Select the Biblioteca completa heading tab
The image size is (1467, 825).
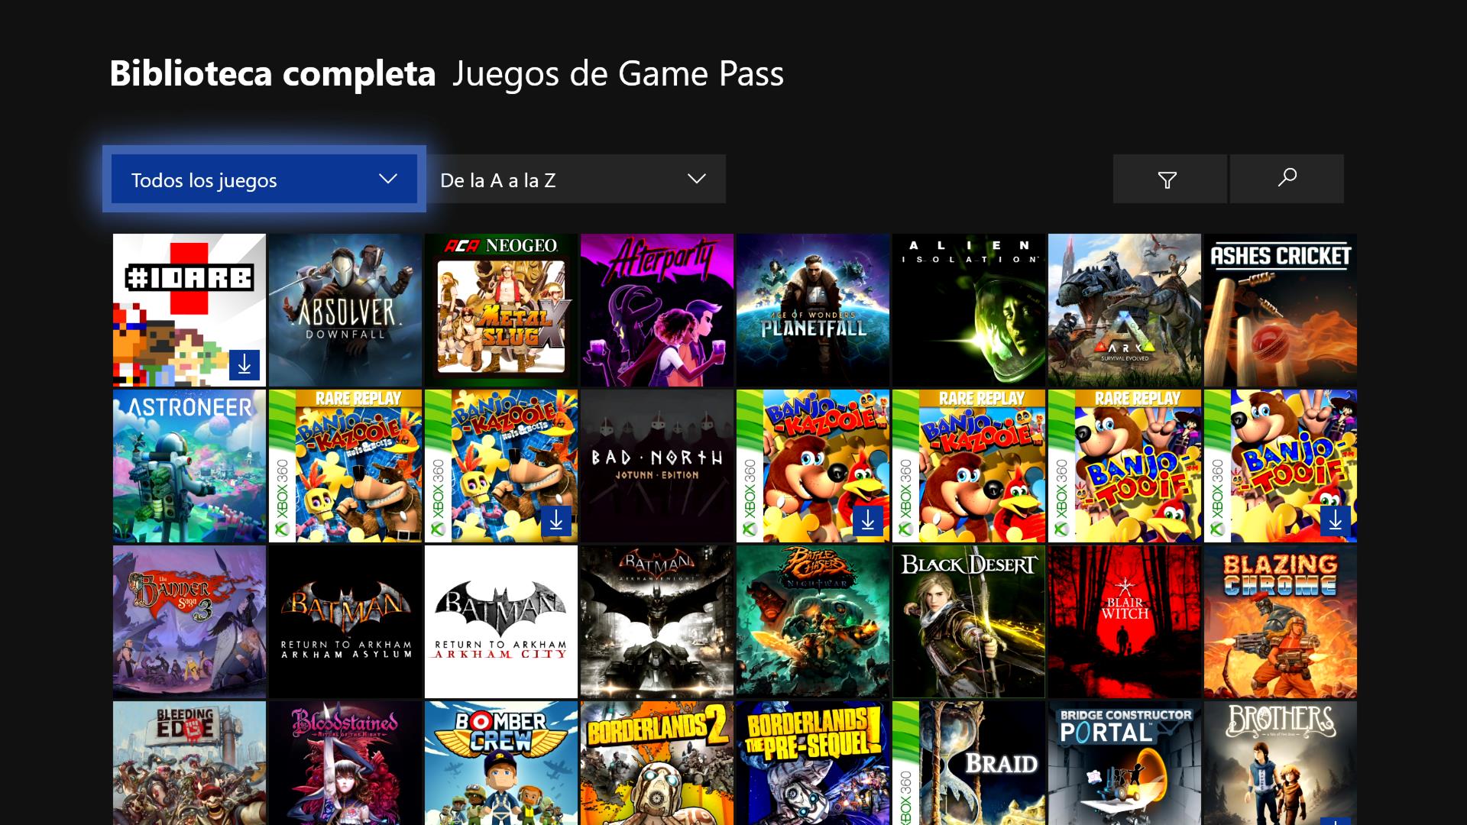point(273,73)
